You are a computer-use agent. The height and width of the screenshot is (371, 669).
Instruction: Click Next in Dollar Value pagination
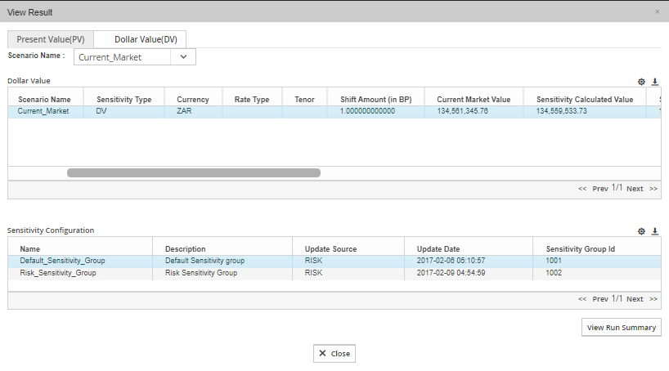click(635, 189)
